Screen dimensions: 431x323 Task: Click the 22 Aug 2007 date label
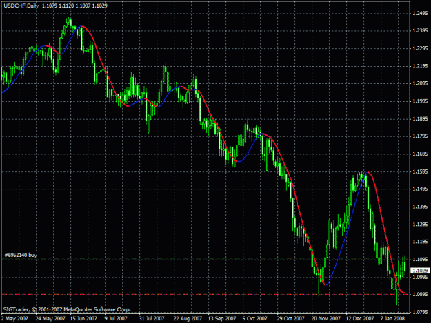click(x=188, y=318)
